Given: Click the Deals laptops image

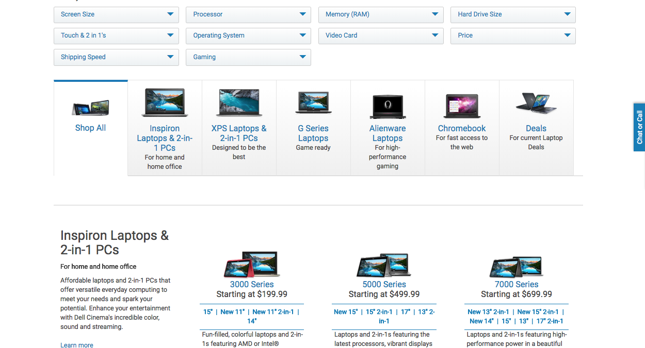Looking at the screenshot, I should coord(536,103).
